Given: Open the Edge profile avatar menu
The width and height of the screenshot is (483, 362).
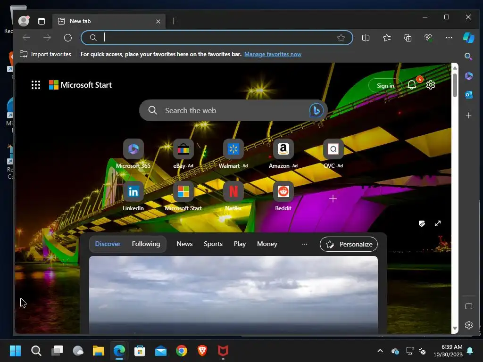Looking at the screenshot, I should pyautogui.click(x=24, y=21).
